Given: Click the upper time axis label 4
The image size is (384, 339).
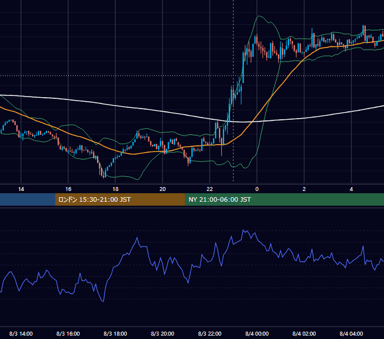Looking at the screenshot, I should pyautogui.click(x=351, y=189).
